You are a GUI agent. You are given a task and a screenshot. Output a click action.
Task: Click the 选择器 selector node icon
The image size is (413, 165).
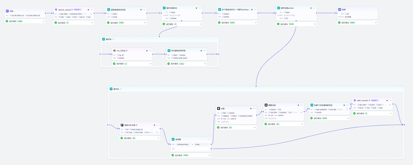tap(173, 139)
